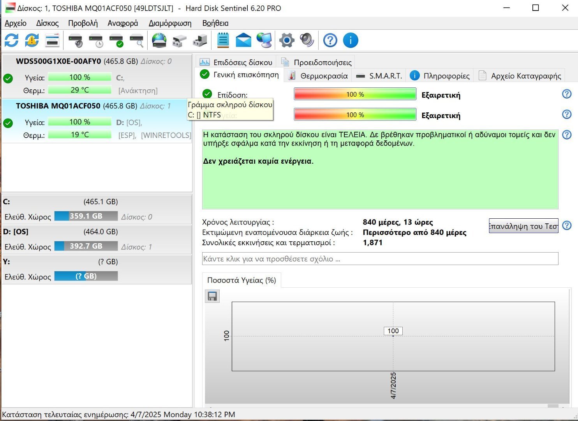Click the Y: free space bar (? GB)

[x=86, y=276]
